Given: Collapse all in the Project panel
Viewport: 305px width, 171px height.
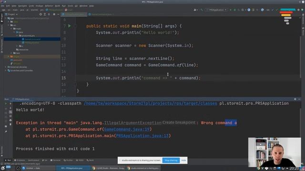Looking at the screenshot, I should coord(49,14).
